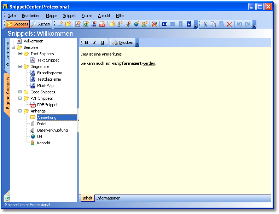Add a new file link attachment icon
Image resolution: width=279 pixels, height=214 pixels.
(x=128, y=24)
